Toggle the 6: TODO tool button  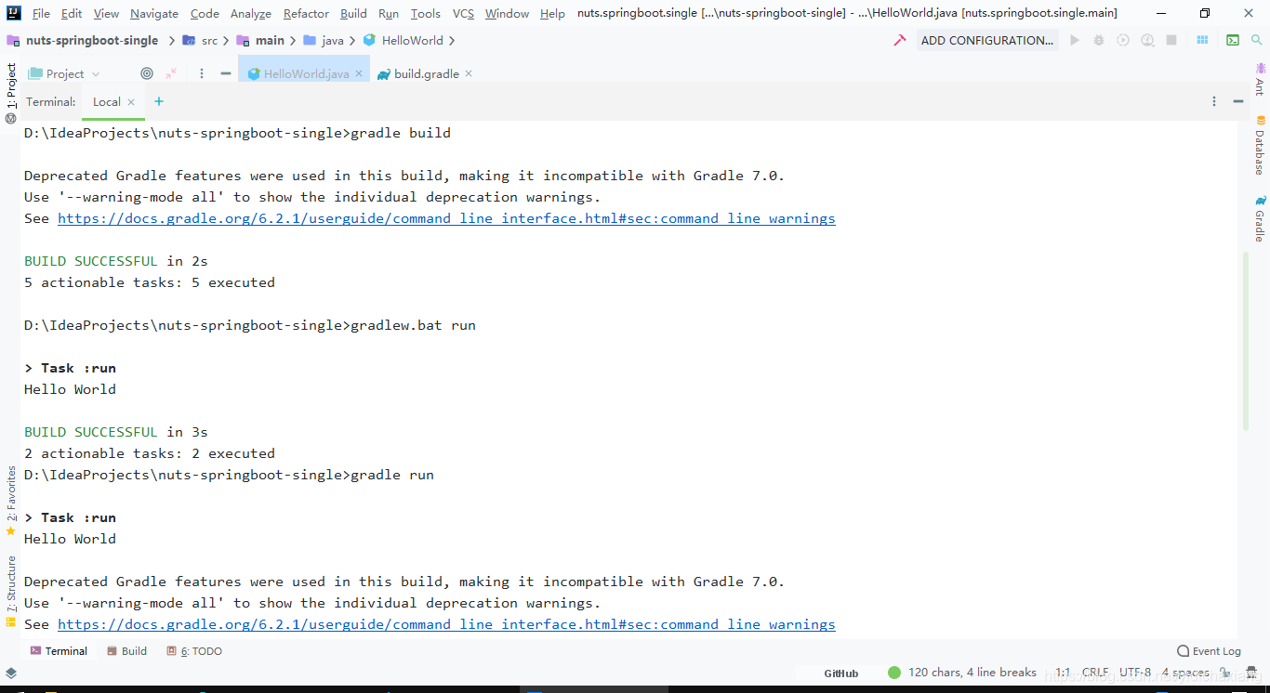click(194, 650)
